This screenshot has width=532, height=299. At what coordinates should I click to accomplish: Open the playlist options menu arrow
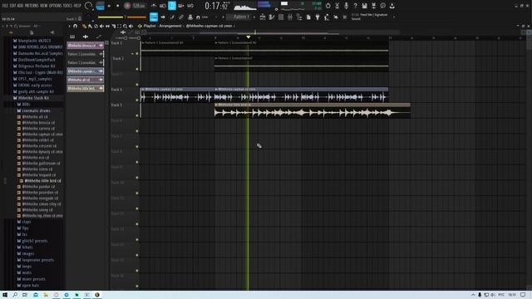pyautogui.click(x=70, y=26)
